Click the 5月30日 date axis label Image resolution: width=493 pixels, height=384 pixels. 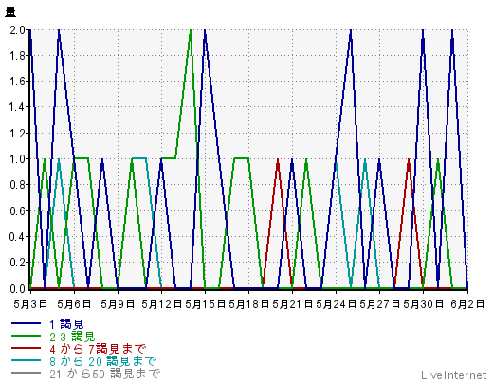(x=424, y=304)
